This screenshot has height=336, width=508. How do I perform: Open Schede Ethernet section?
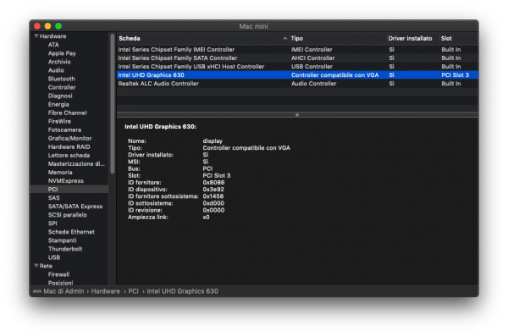71,232
